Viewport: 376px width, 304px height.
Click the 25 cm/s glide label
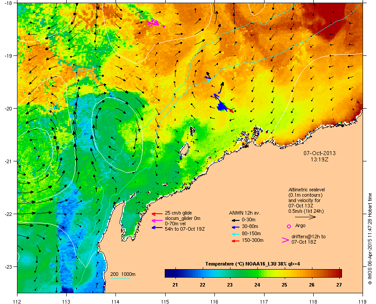[178, 213]
